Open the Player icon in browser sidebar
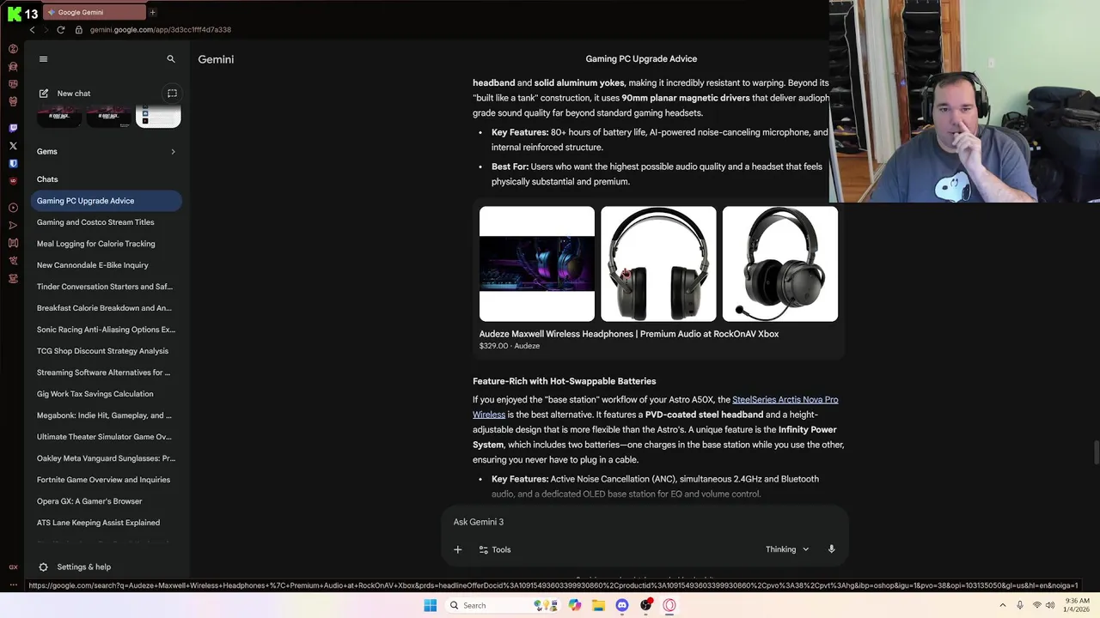Viewport: 1100px width, 618px height. click(x=13, y=208)
